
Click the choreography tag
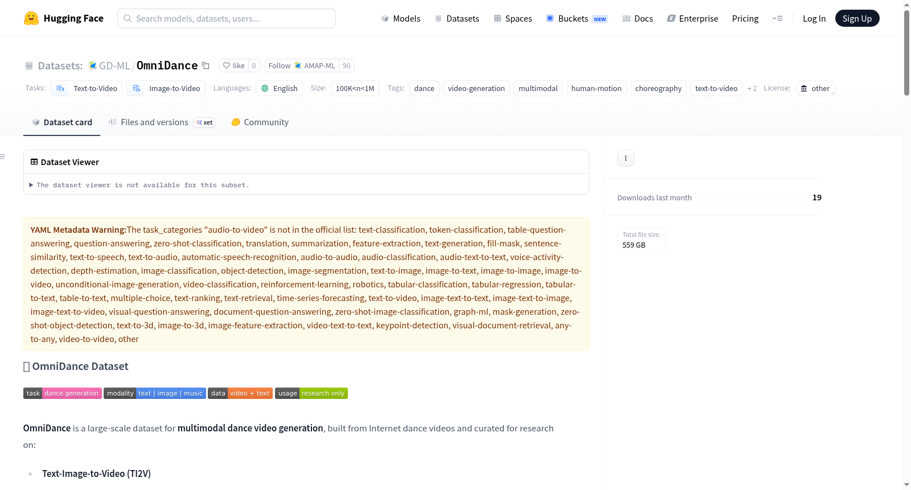(658, 88)
